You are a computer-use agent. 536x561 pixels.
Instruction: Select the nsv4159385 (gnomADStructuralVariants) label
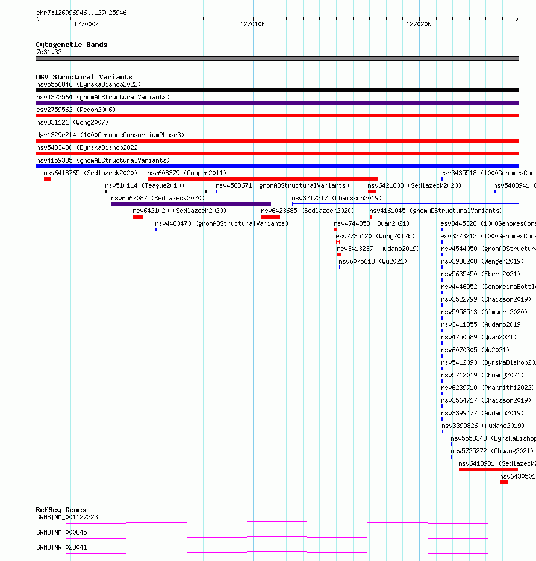103,160
